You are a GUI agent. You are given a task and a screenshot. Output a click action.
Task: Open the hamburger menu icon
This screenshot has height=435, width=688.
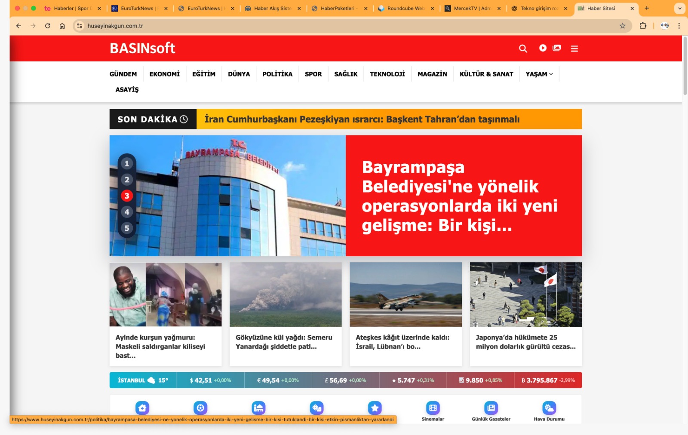point(574,48)
